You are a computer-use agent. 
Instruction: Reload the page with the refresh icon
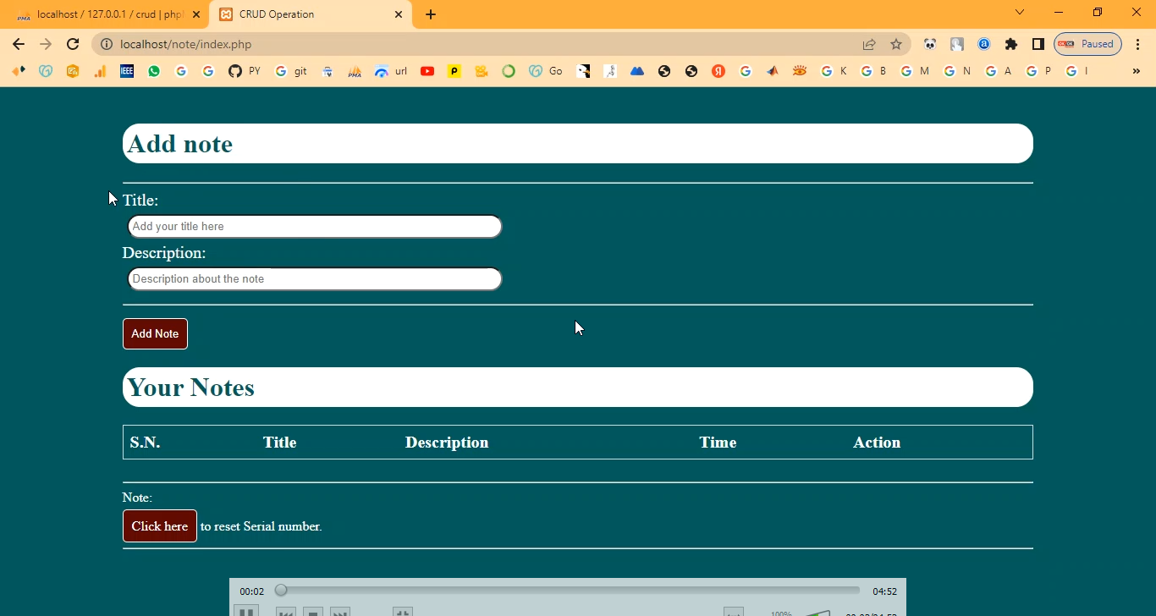coord(73,44)
